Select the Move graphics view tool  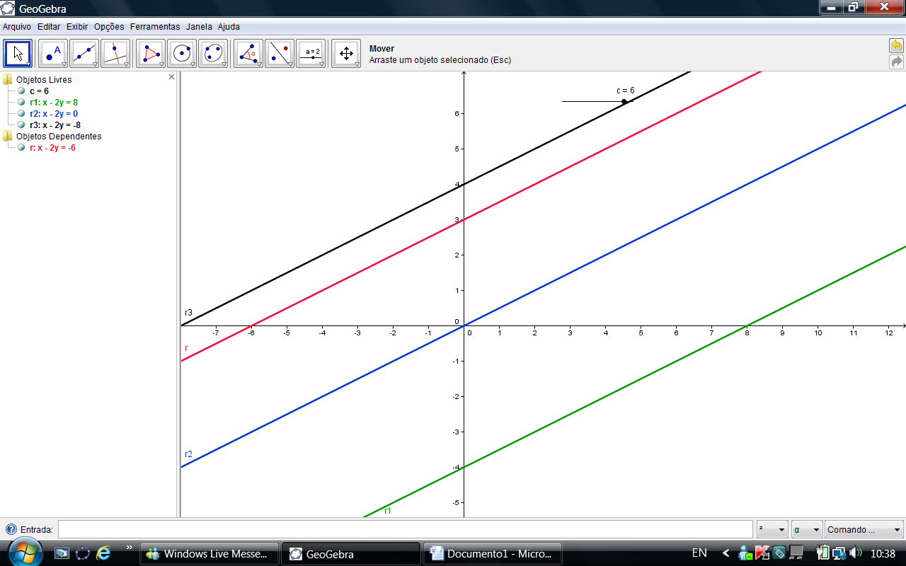click(346, 53)
